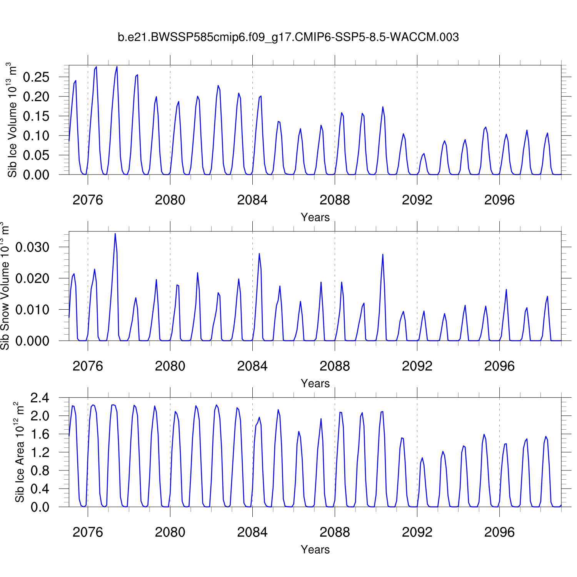Click the snow volume peak just after 2090
The image size is (577, 577).
pyautogui.click(x=383, y=255)
